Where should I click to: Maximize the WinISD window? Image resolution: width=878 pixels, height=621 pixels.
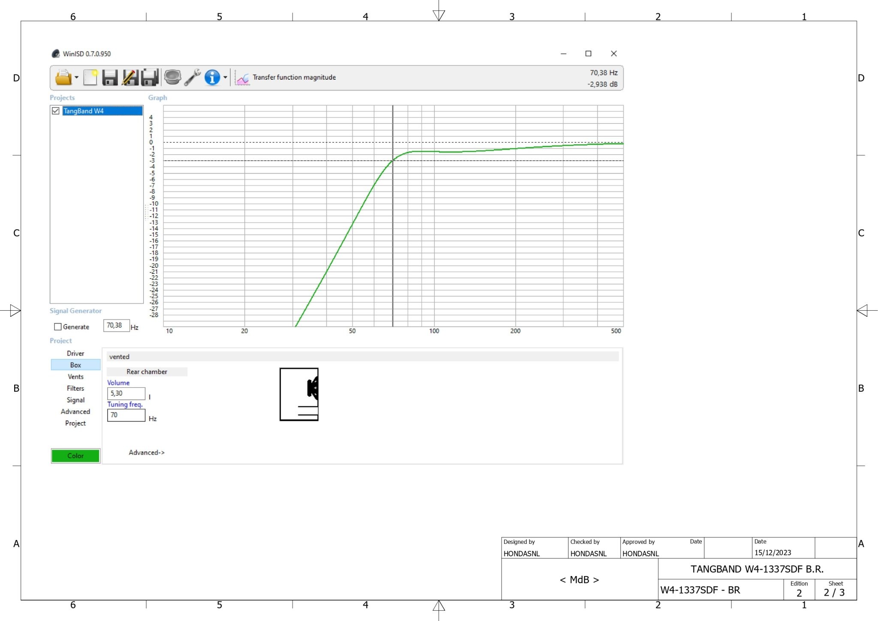pos(588,54)
